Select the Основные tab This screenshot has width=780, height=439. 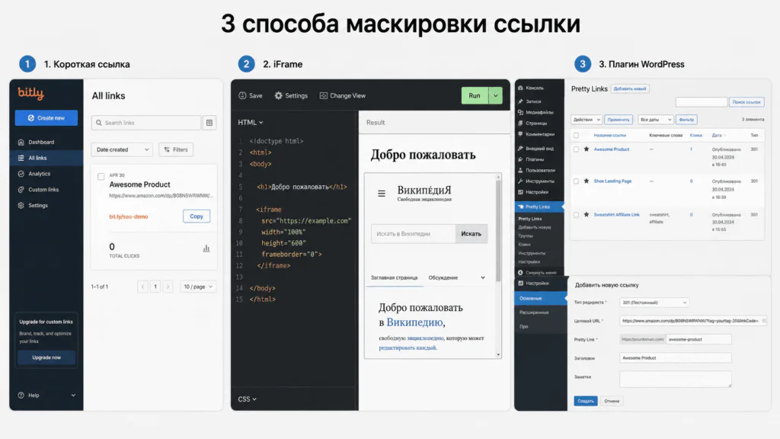(x=541, y=299)
